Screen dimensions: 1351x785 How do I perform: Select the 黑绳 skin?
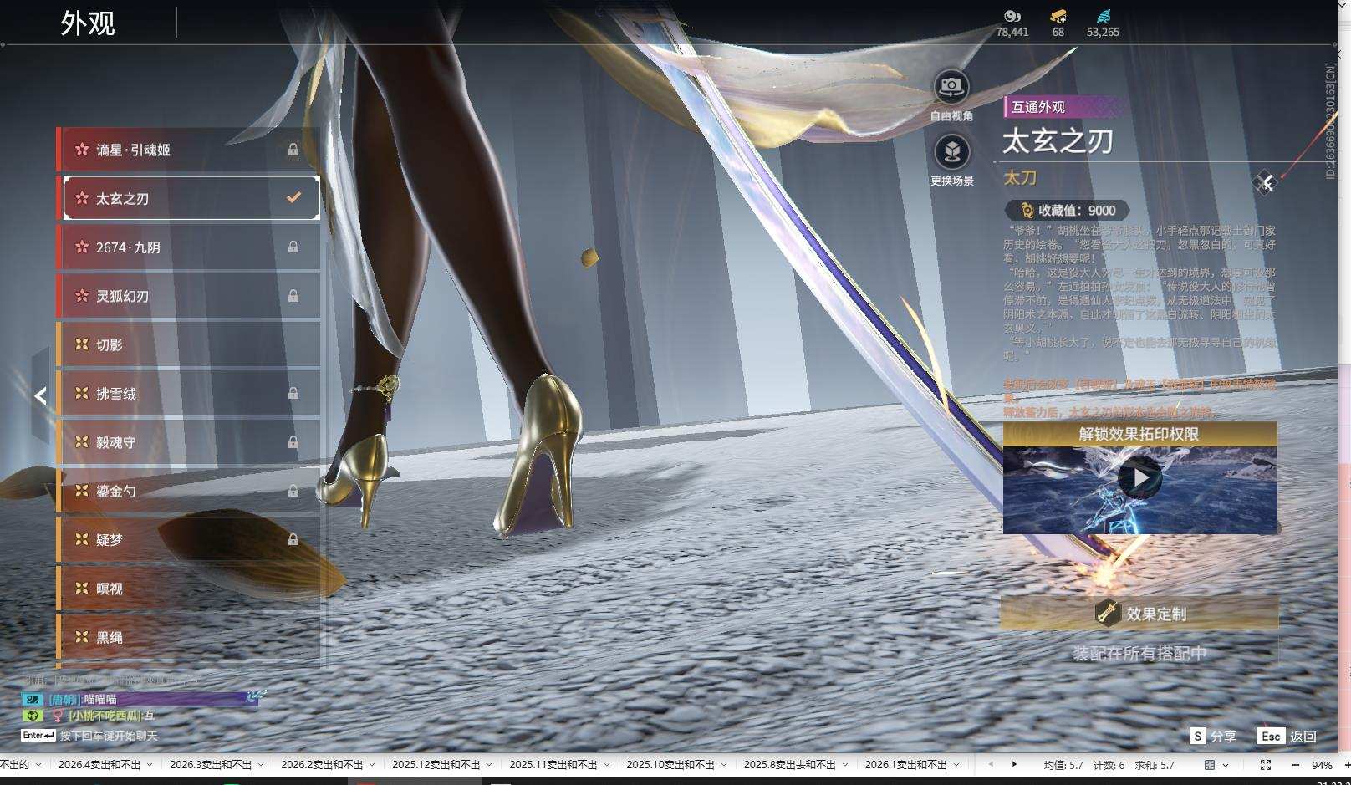point(189,637)
